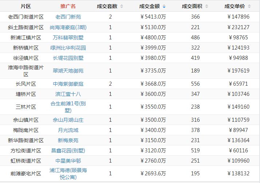Select the 淮海中路街道片区 cell
Screen dimensions: 260x183
point(26,71)
